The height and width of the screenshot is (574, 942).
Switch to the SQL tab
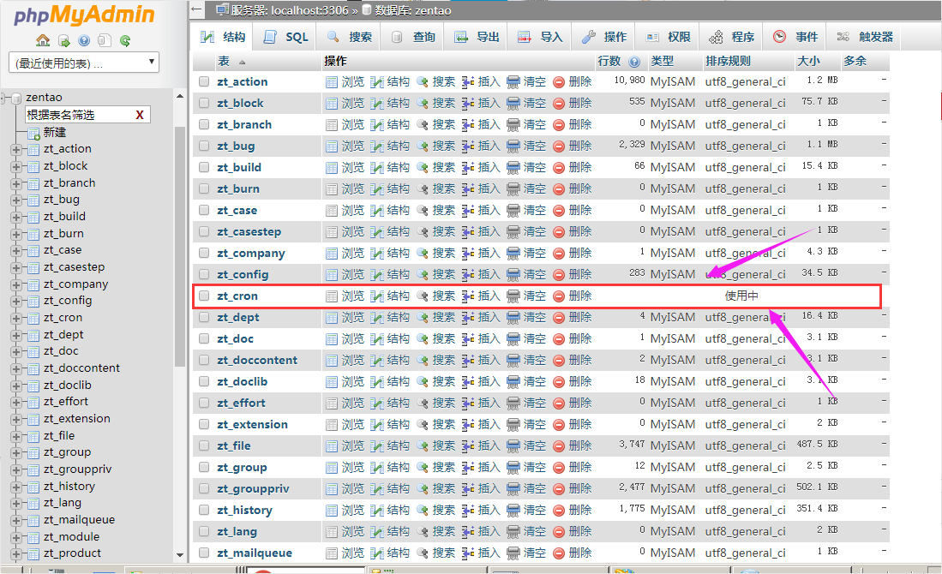tap(286, 37)
